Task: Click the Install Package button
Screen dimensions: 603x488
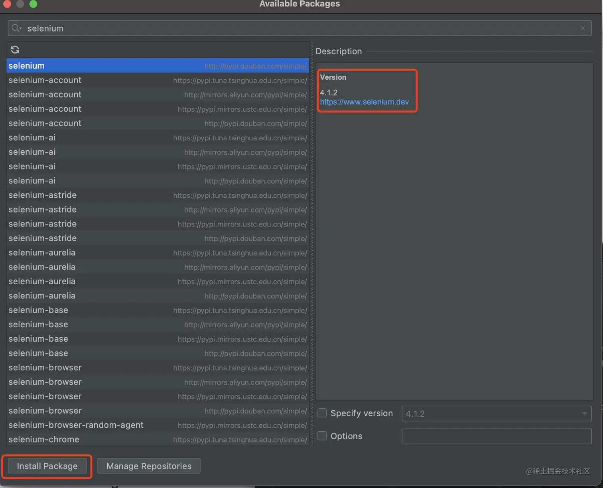Action: [x=47, y=466]
